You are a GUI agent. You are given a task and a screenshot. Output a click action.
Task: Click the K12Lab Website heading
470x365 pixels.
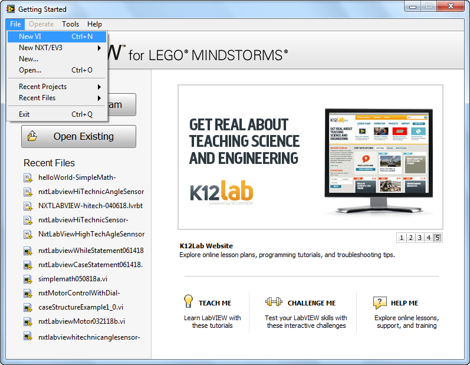(206, 246)
